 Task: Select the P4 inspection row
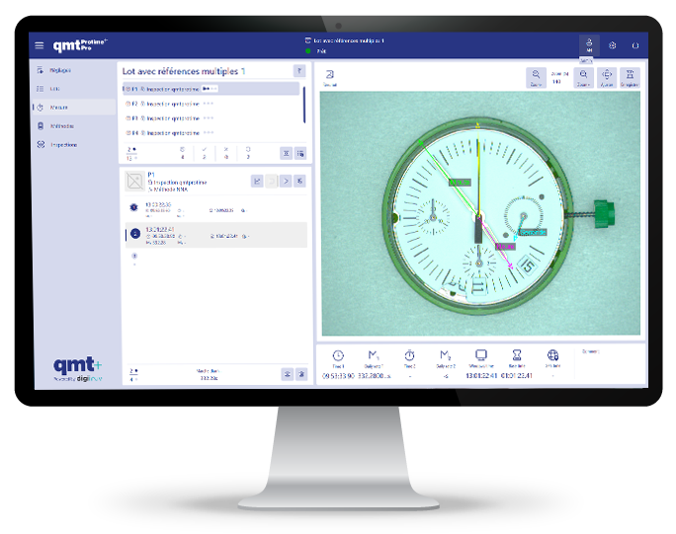click(x=198, y=132)
